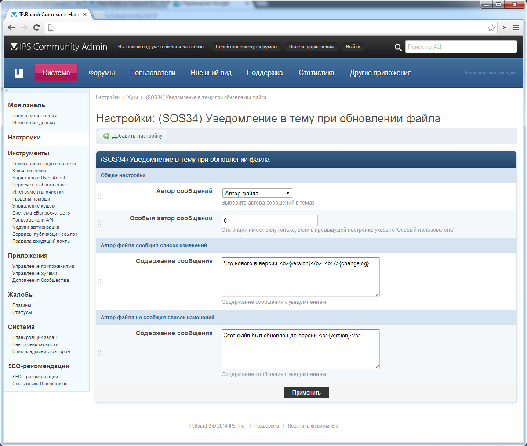The width and height of the screenshot is (527, 446).
Task: Open Режим производительности link
Action: [44, 164]
